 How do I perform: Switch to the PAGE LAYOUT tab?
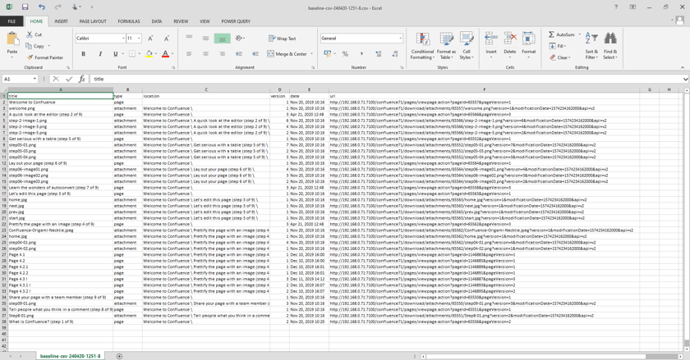pos(93,21)
